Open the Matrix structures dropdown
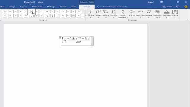Screen dimensions: 190x107 (x=175, y=14)
